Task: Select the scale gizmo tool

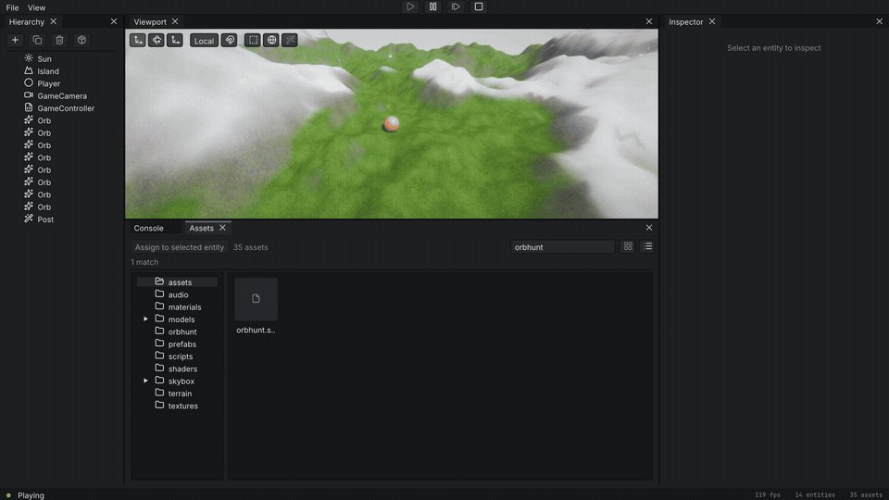Action: point(175,40)
